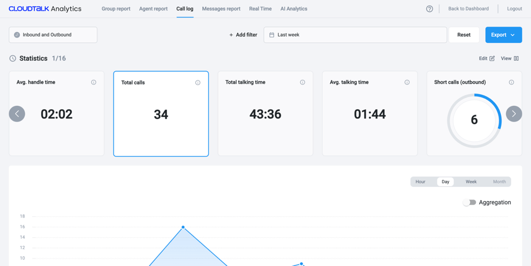Open the Messages report tab
531x266 pixels.
221,9
